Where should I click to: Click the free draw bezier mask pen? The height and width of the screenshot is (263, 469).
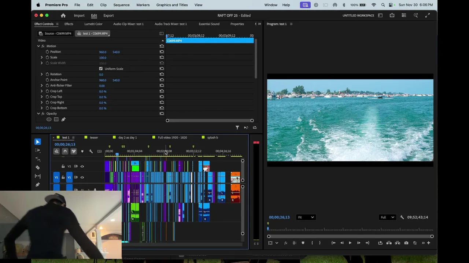pos(63,119)
